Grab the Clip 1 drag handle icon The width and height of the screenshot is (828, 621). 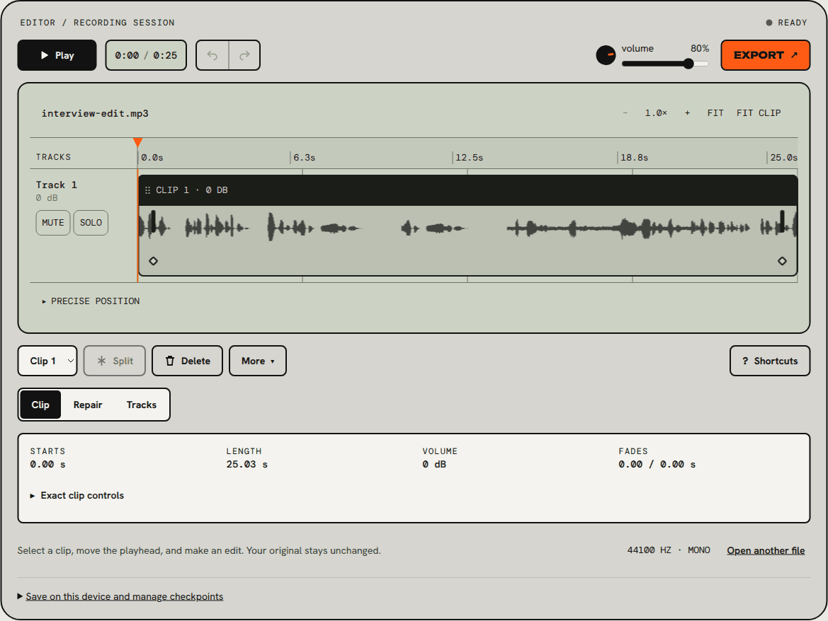click(x=147, y=190)
